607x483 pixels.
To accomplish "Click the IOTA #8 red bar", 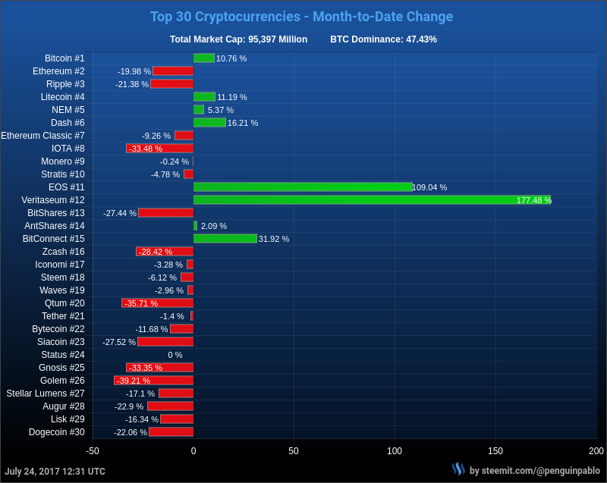I will tap(160, 148).
